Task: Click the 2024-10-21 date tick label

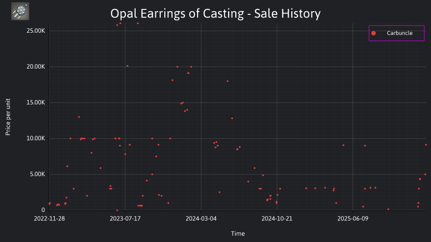Action: (x=277, y=219)
